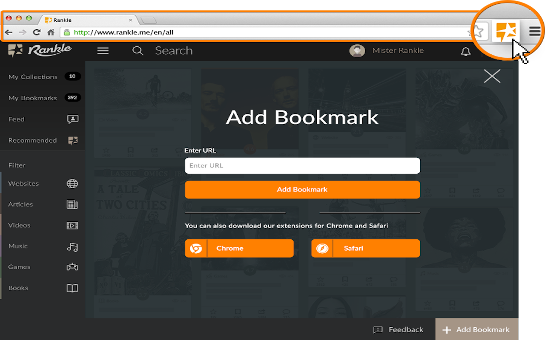Click the Books open-book icon

pyautogui.click(x=72, y=288)
